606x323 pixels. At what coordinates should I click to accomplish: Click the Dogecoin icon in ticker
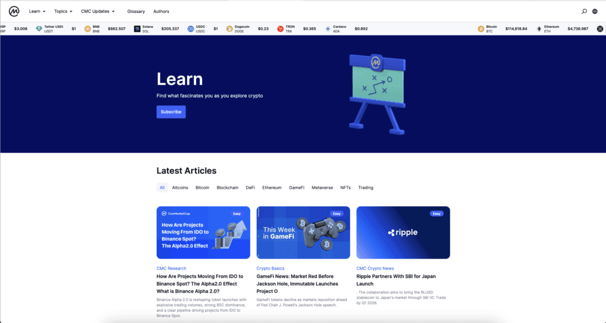click(229, 28)
